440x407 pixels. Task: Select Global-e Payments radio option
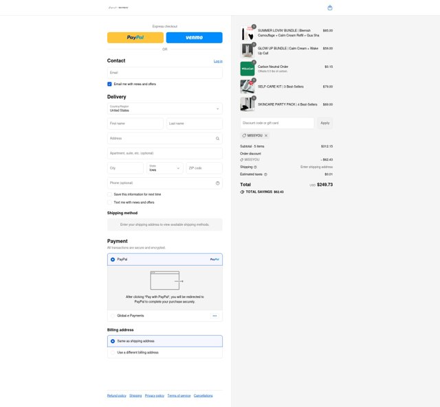(113, 316)
